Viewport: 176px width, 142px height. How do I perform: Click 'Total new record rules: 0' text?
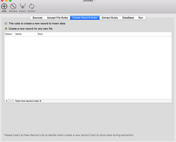(x=28, y=101)
